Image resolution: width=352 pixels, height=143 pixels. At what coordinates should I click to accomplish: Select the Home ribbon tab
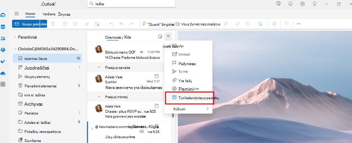tap(30, 14)
